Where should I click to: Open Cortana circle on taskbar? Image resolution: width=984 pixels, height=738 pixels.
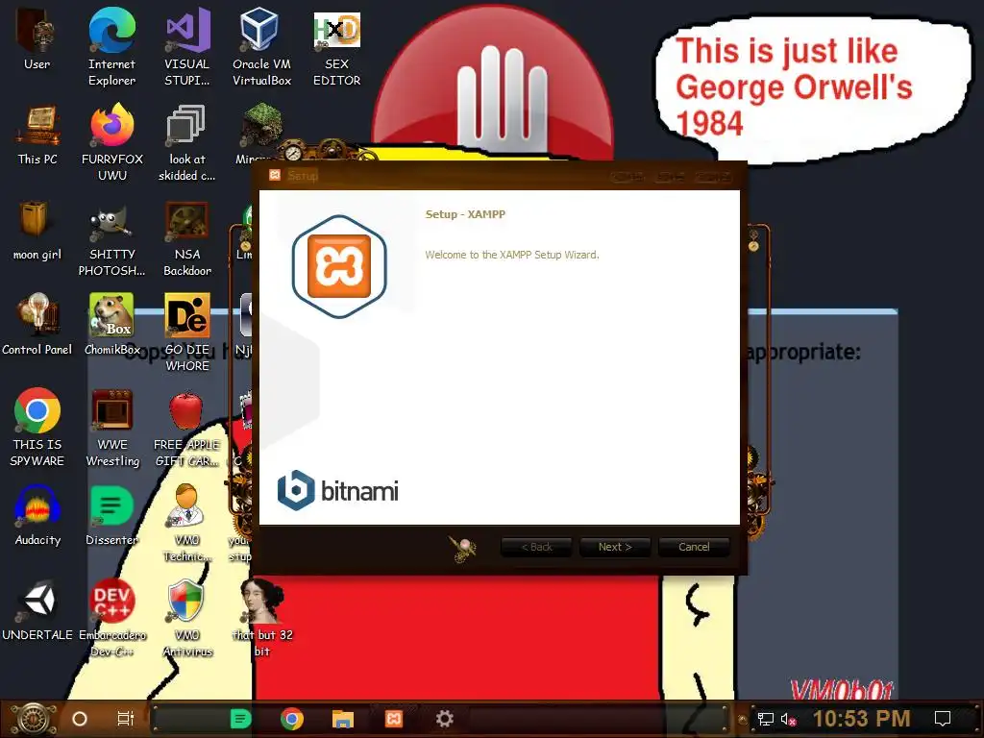point(80,719)
